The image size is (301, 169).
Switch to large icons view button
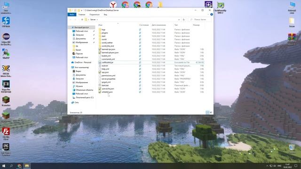[211, 113]
